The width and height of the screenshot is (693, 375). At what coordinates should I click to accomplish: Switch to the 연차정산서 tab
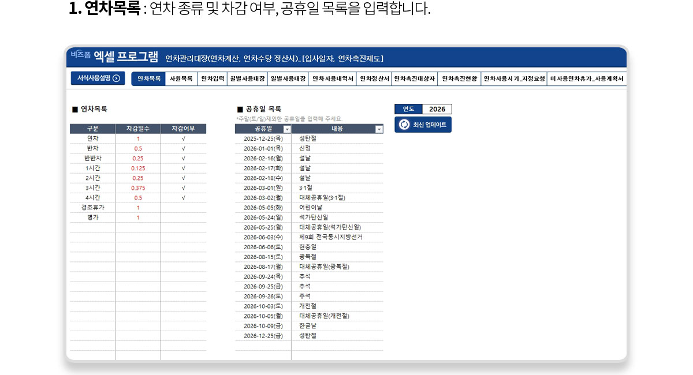tap(374, 79)
